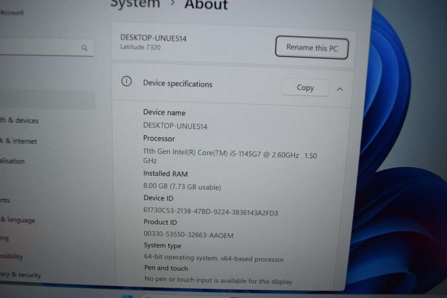
Task: Open Time & language settings
Action: click(18, 220)
